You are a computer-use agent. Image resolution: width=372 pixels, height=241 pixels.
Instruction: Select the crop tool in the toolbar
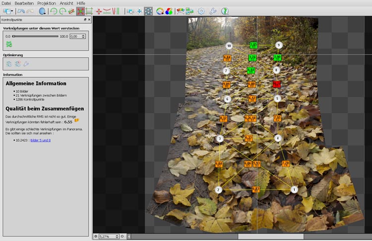(x=89, y=10)
